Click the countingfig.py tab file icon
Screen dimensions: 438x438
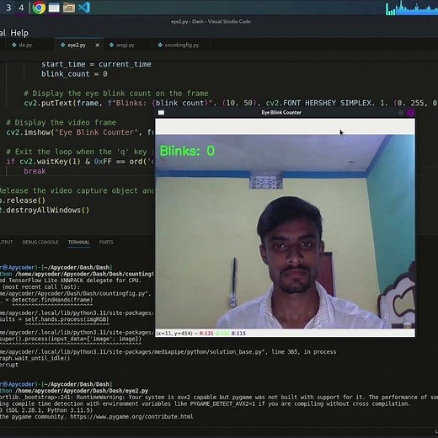pos(160,45)
